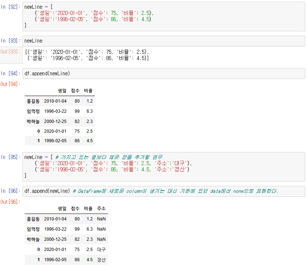The image size is (307, 267).
Task: Click score 82 in Out [96] table
Action: (77, 239)
